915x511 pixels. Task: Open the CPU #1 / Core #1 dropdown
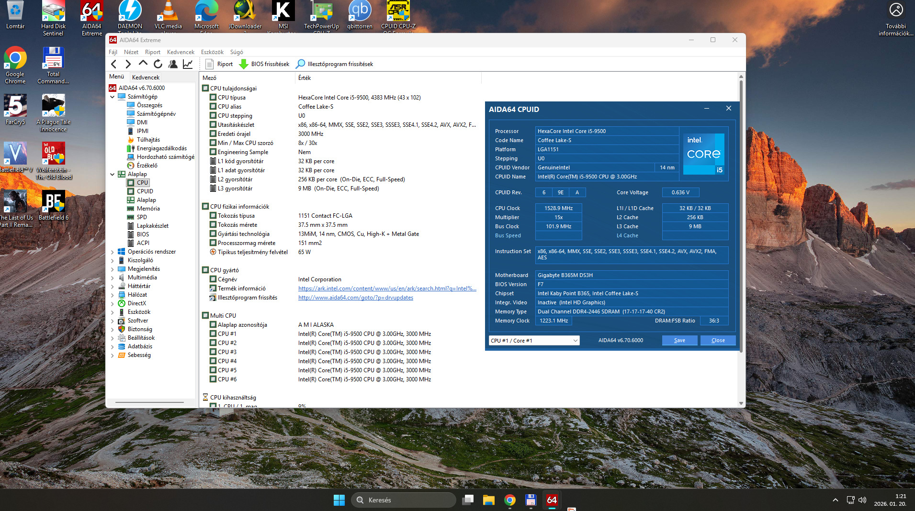534,340
